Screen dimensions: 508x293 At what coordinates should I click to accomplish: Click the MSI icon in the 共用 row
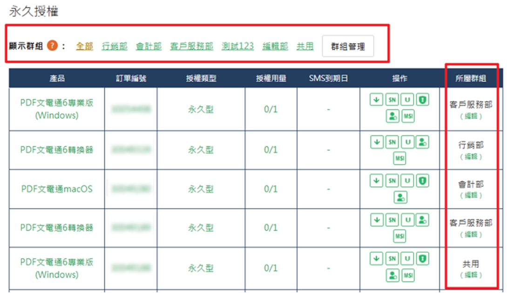pyautogui.click(x=408, y=275)
